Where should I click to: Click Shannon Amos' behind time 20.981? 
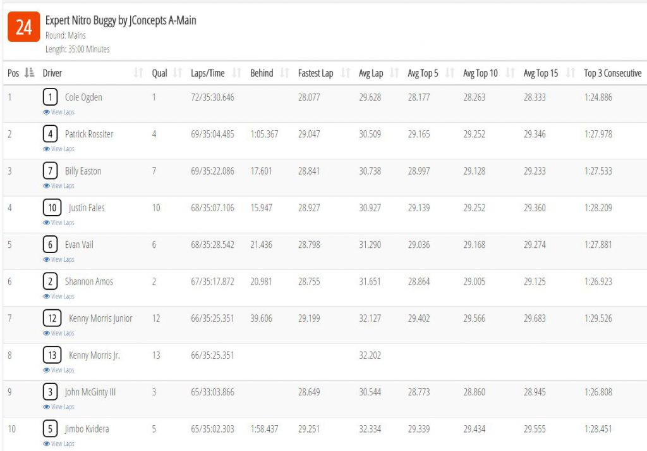[261, 281]
